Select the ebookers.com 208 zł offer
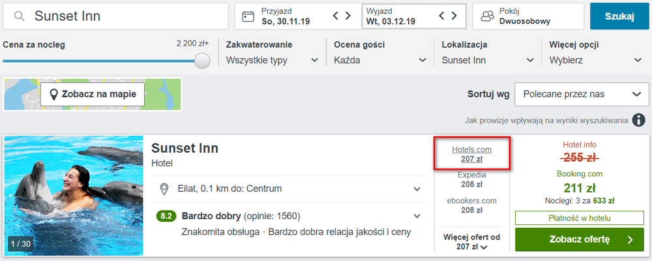The width and height of the screenshot is (652, 261). (x=472, y=206)
